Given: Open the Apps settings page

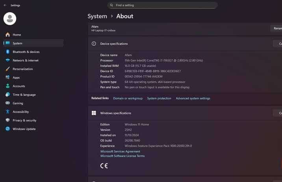Looking at the screenshot, I should tap(33, 78).
